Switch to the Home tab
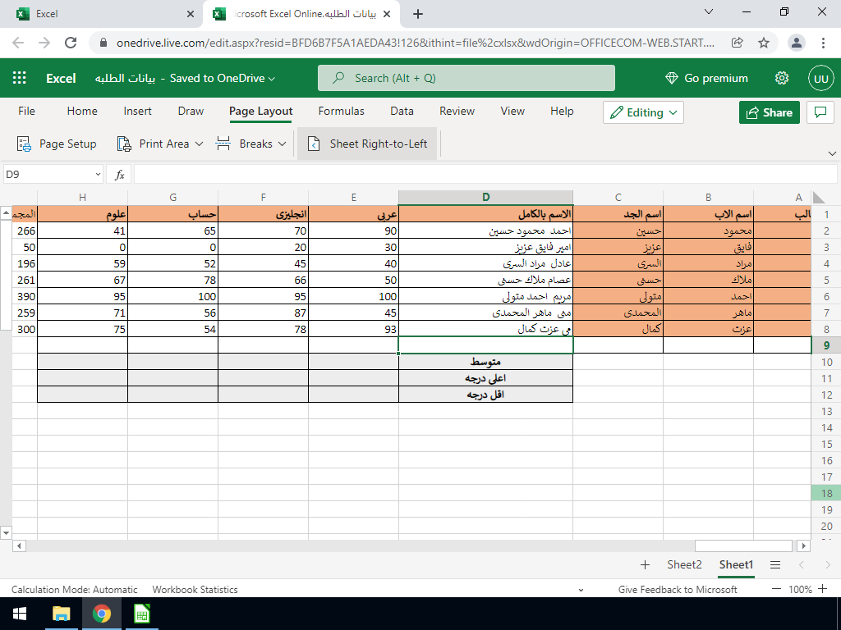The height and width of the screenshot is (630, 841). coord(82,111)
